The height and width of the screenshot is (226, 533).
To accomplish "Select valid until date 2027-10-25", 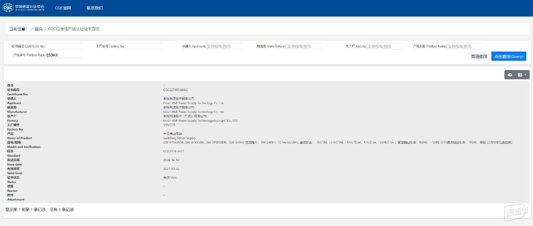I will (x=171, y=169).
